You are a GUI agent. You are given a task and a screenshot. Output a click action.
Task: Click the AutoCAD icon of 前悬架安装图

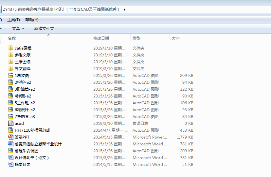11,151
